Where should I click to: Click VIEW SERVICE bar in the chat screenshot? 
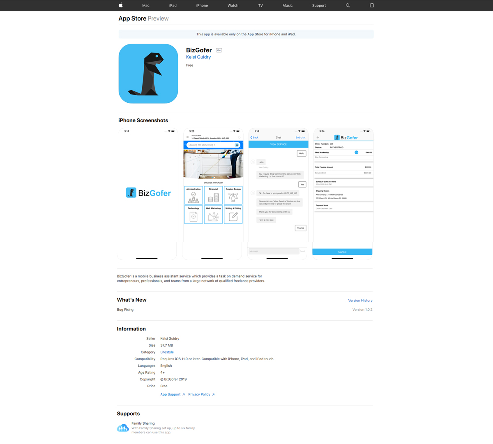(278, 144)
